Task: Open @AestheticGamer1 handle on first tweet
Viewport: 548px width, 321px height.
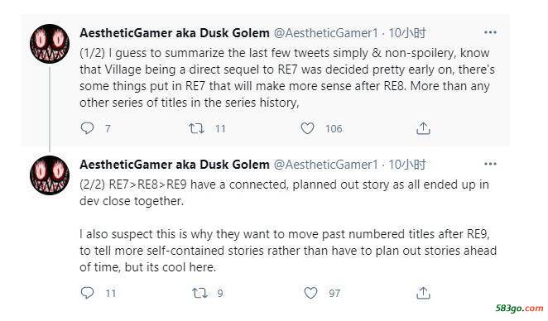Action: click(x=325, y=33)
